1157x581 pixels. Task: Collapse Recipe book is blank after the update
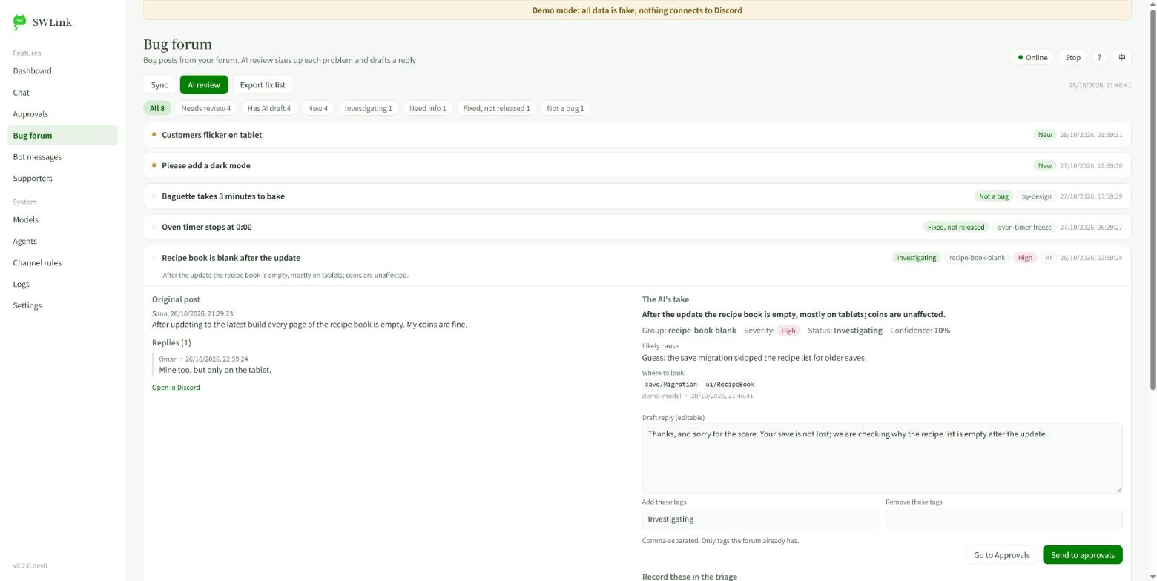[637, 265]
